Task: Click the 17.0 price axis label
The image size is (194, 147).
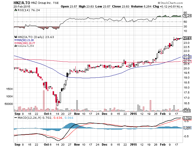Action: [x=187, y=98]
